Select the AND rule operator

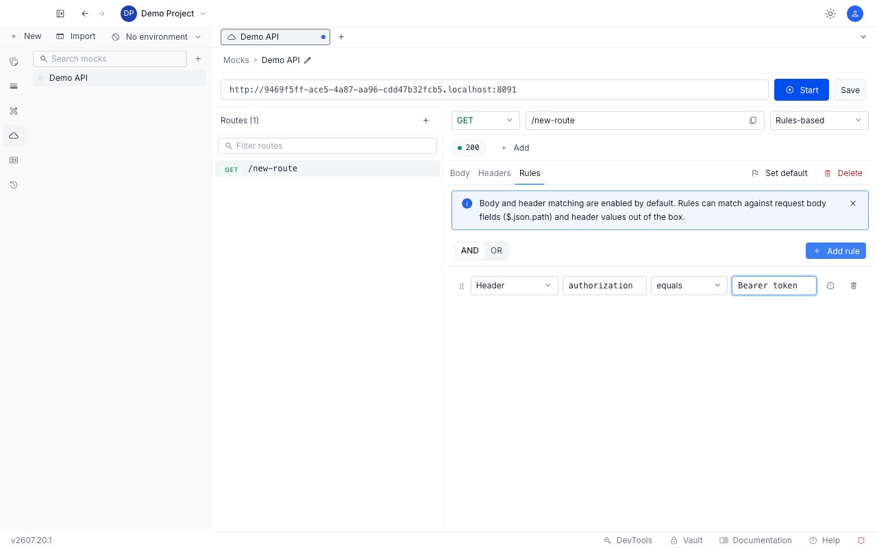470,251
